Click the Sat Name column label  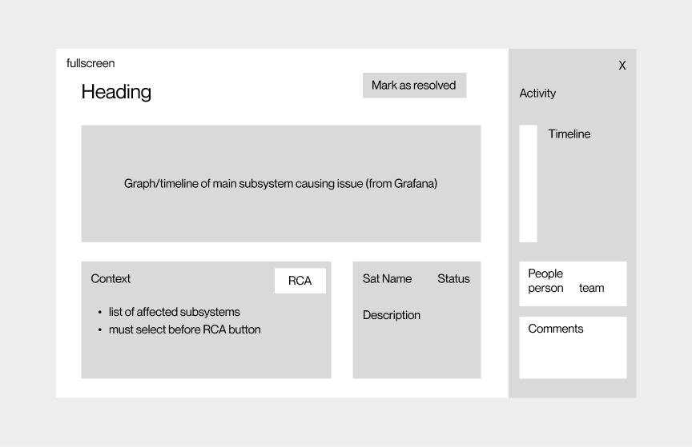pyautogui.click(x=387, y=278)
